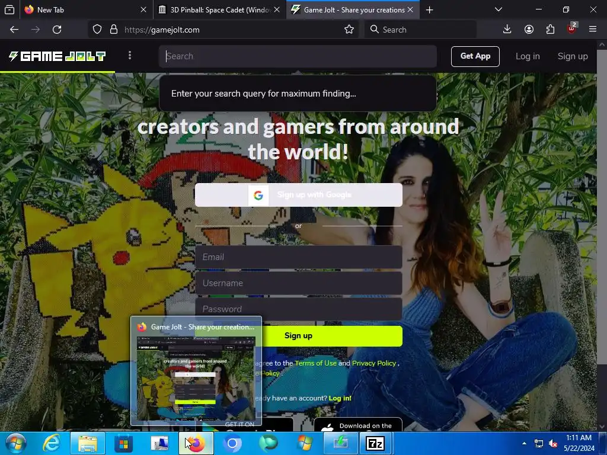Click the uBlock extension icon with badge
The width and height of the screenshot is (607, 455).
(572, 28)
